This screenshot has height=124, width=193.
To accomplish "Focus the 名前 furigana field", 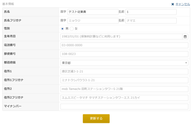I will (151, 21).
